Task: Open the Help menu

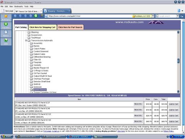Action: pyautogui.click(x=32, y=6)
